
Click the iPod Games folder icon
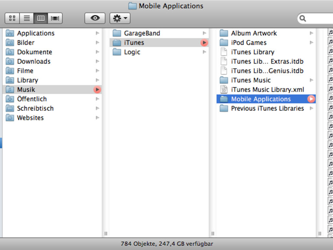(224, 42)
